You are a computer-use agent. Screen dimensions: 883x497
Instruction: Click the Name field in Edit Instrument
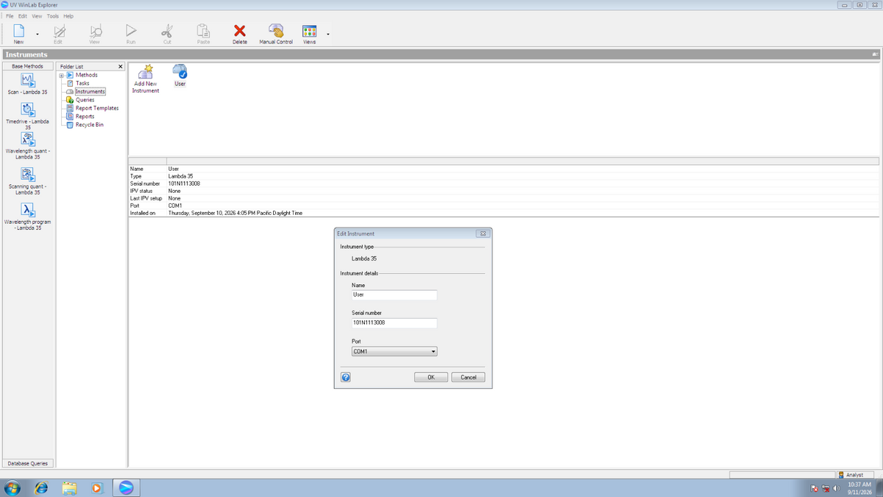coord(394,295)
